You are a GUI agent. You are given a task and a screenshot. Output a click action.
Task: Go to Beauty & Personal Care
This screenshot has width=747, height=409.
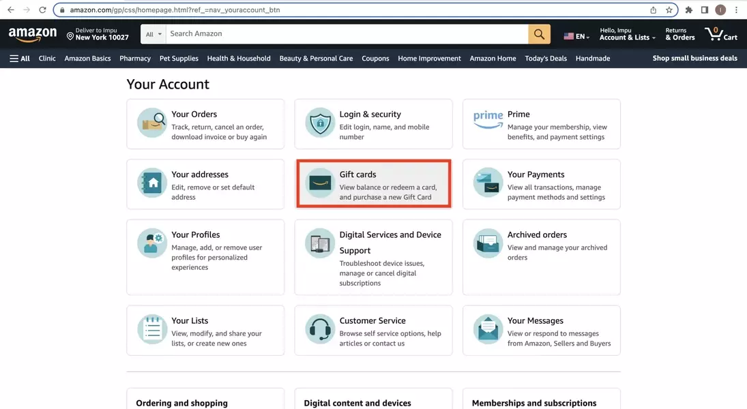[x=316, y=59]
